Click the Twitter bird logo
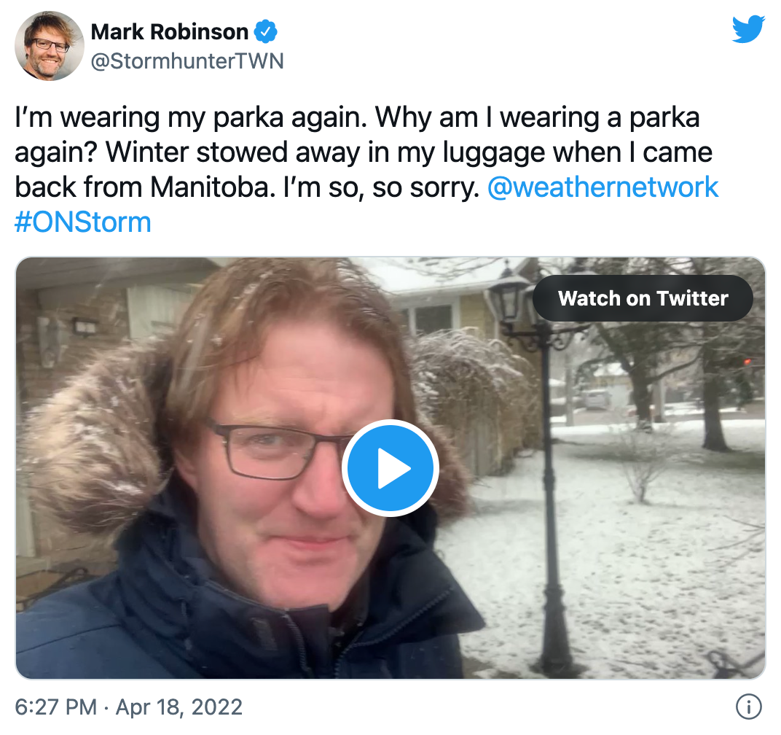Viewport: 781px width, 735px height. (748, 29)
